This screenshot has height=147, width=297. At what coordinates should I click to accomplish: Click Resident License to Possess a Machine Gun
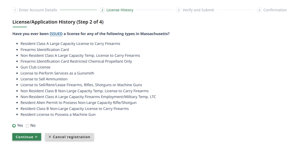(58, 115)
